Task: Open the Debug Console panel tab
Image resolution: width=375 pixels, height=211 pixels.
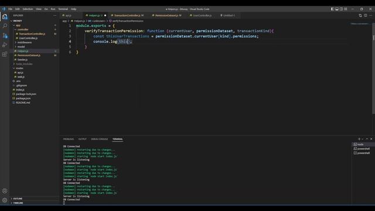Action: pyautogui.click(x=99, y=139)
